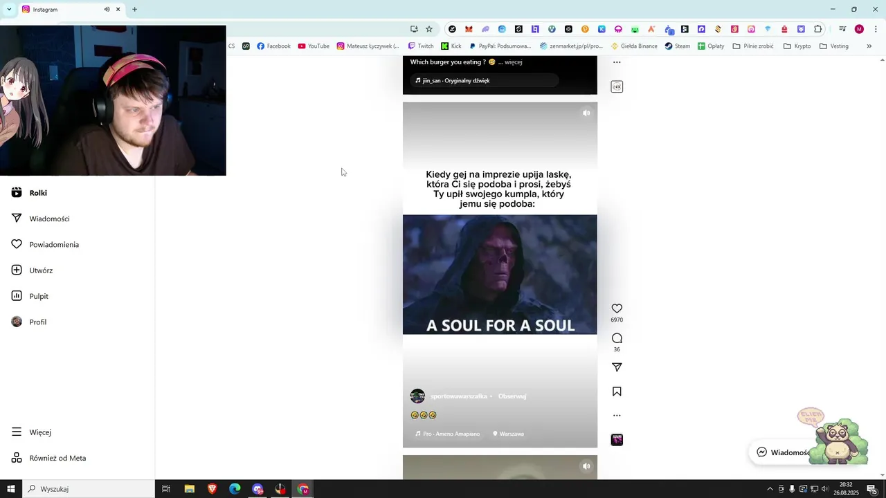
Task: Open zenmarket.jp bookmark
Action: (x=571, y=46)
